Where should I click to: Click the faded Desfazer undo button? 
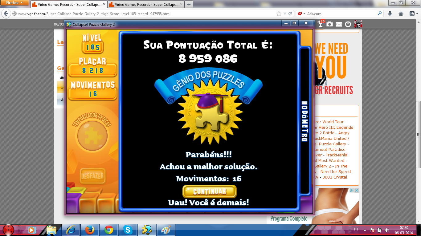92,176
